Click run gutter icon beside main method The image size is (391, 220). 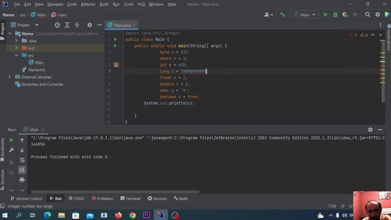[115, 46]
